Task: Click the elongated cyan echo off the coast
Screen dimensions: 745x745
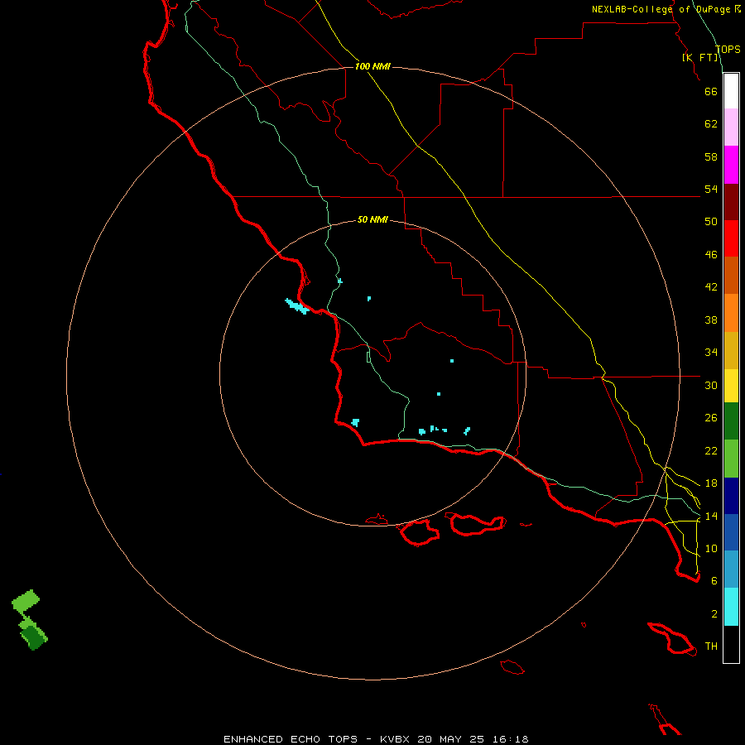Action: (x=297, y=306)
